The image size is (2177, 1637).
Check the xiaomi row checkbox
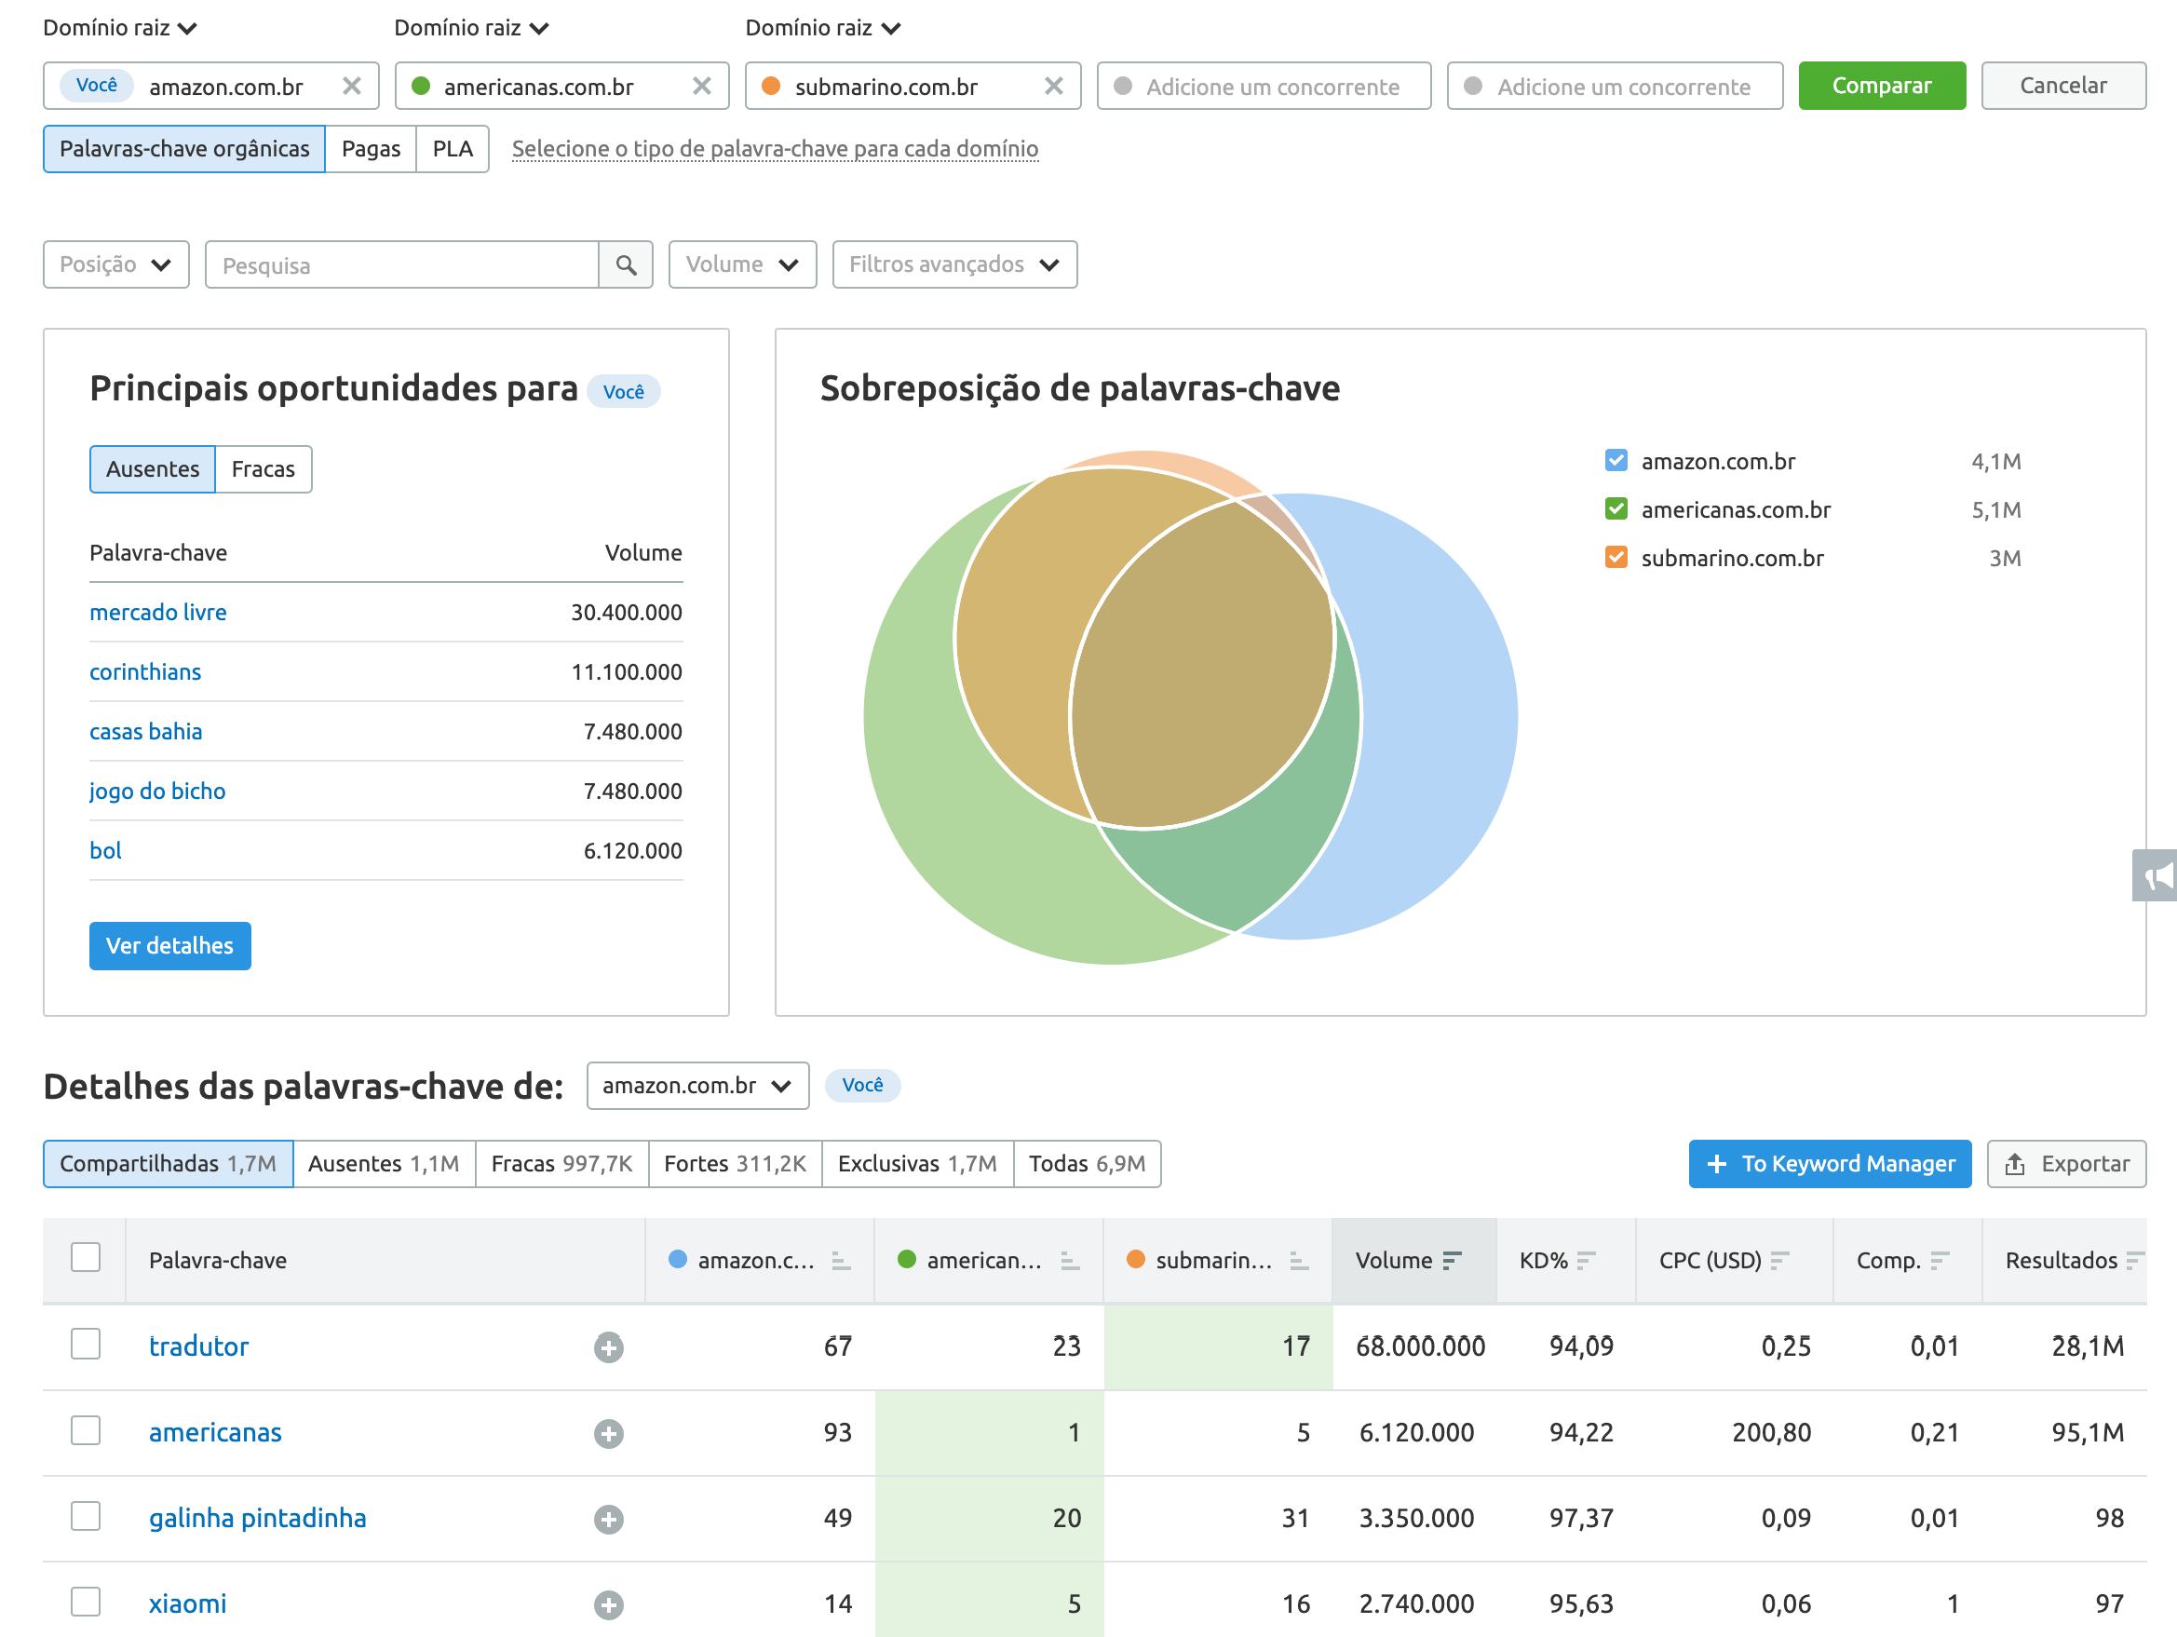[86, 1602]
